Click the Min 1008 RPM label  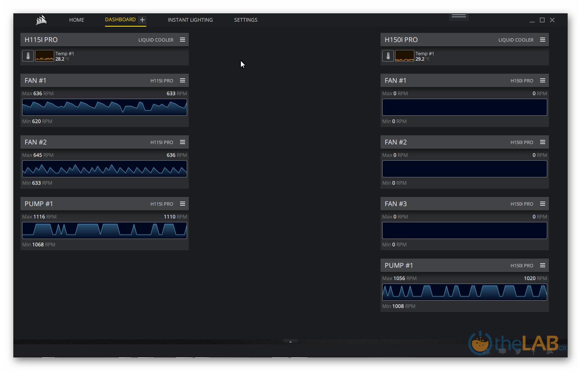(x=399, y=306)
